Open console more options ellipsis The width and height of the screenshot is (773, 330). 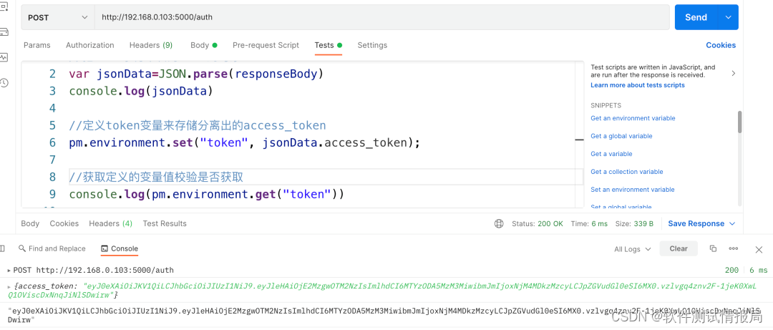point(734,248)
